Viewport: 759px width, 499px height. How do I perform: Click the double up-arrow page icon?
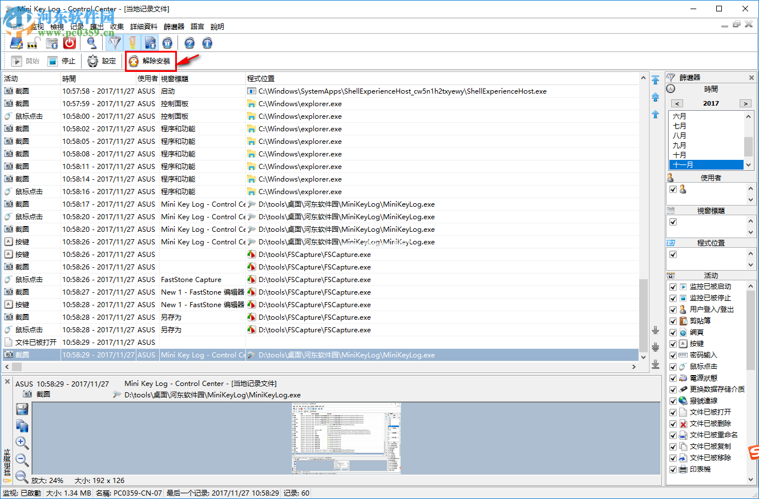[656, 97]
